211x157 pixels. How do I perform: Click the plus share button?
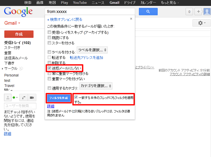(198, 12)
